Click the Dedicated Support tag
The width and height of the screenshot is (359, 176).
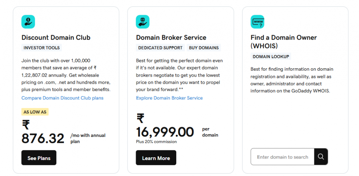click(160, 48)
